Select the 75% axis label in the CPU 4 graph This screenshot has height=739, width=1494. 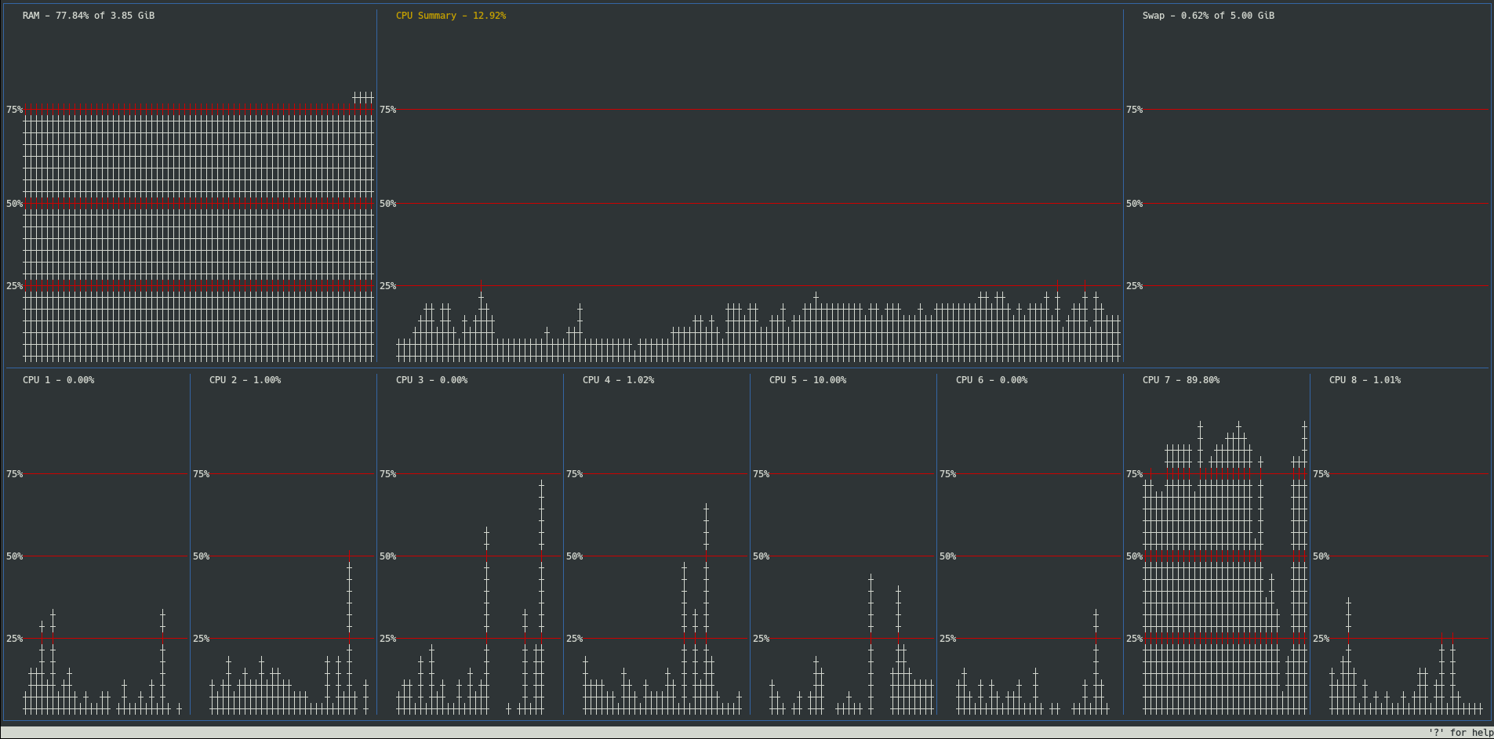click(575, 474)
